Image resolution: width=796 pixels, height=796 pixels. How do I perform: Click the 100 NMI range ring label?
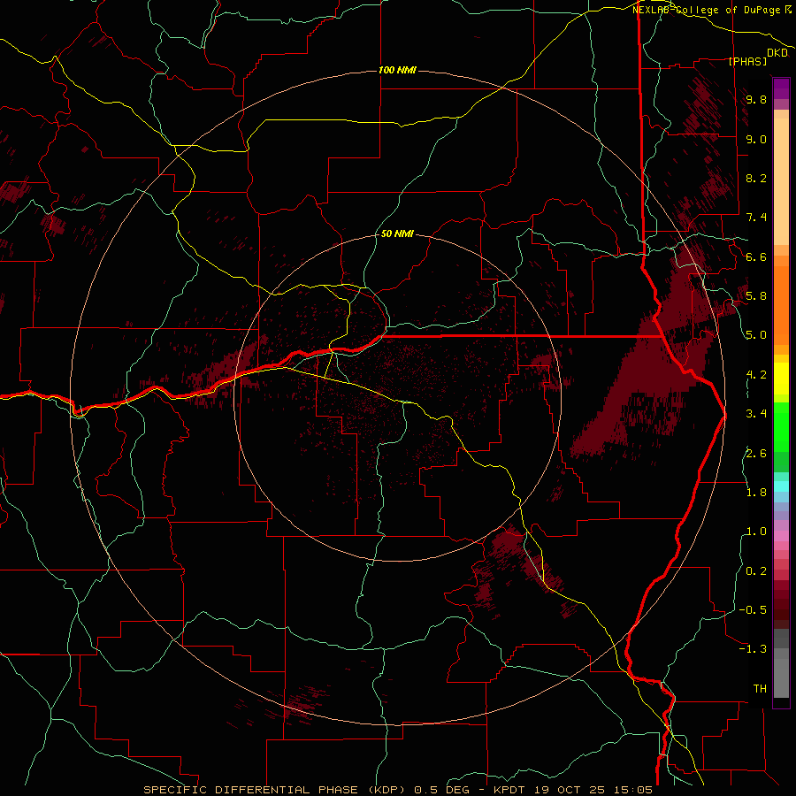coord(397,70)
